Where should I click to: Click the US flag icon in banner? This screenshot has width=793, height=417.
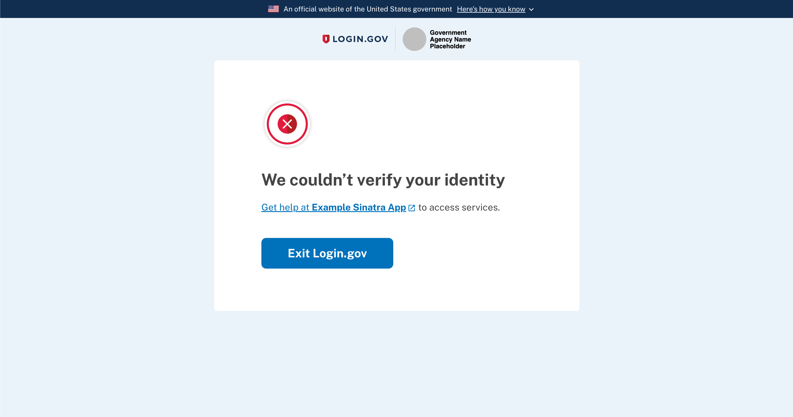coord(273,9)
